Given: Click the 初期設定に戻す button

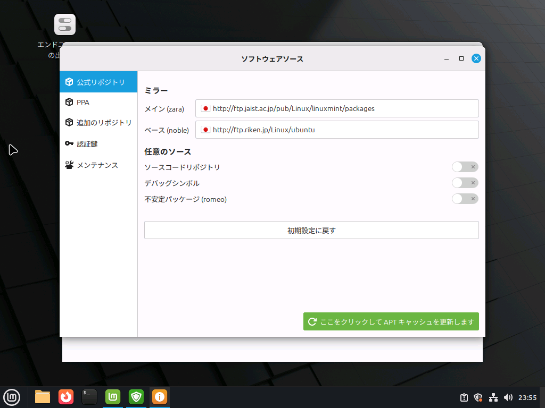Looking at the screenshot, I should [311, 230].
